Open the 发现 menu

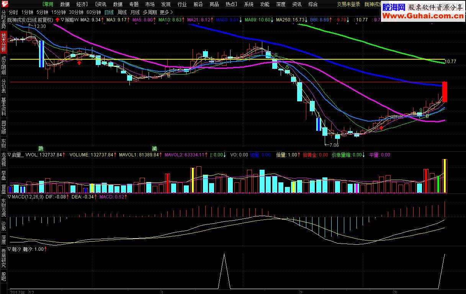pos(166,5)
